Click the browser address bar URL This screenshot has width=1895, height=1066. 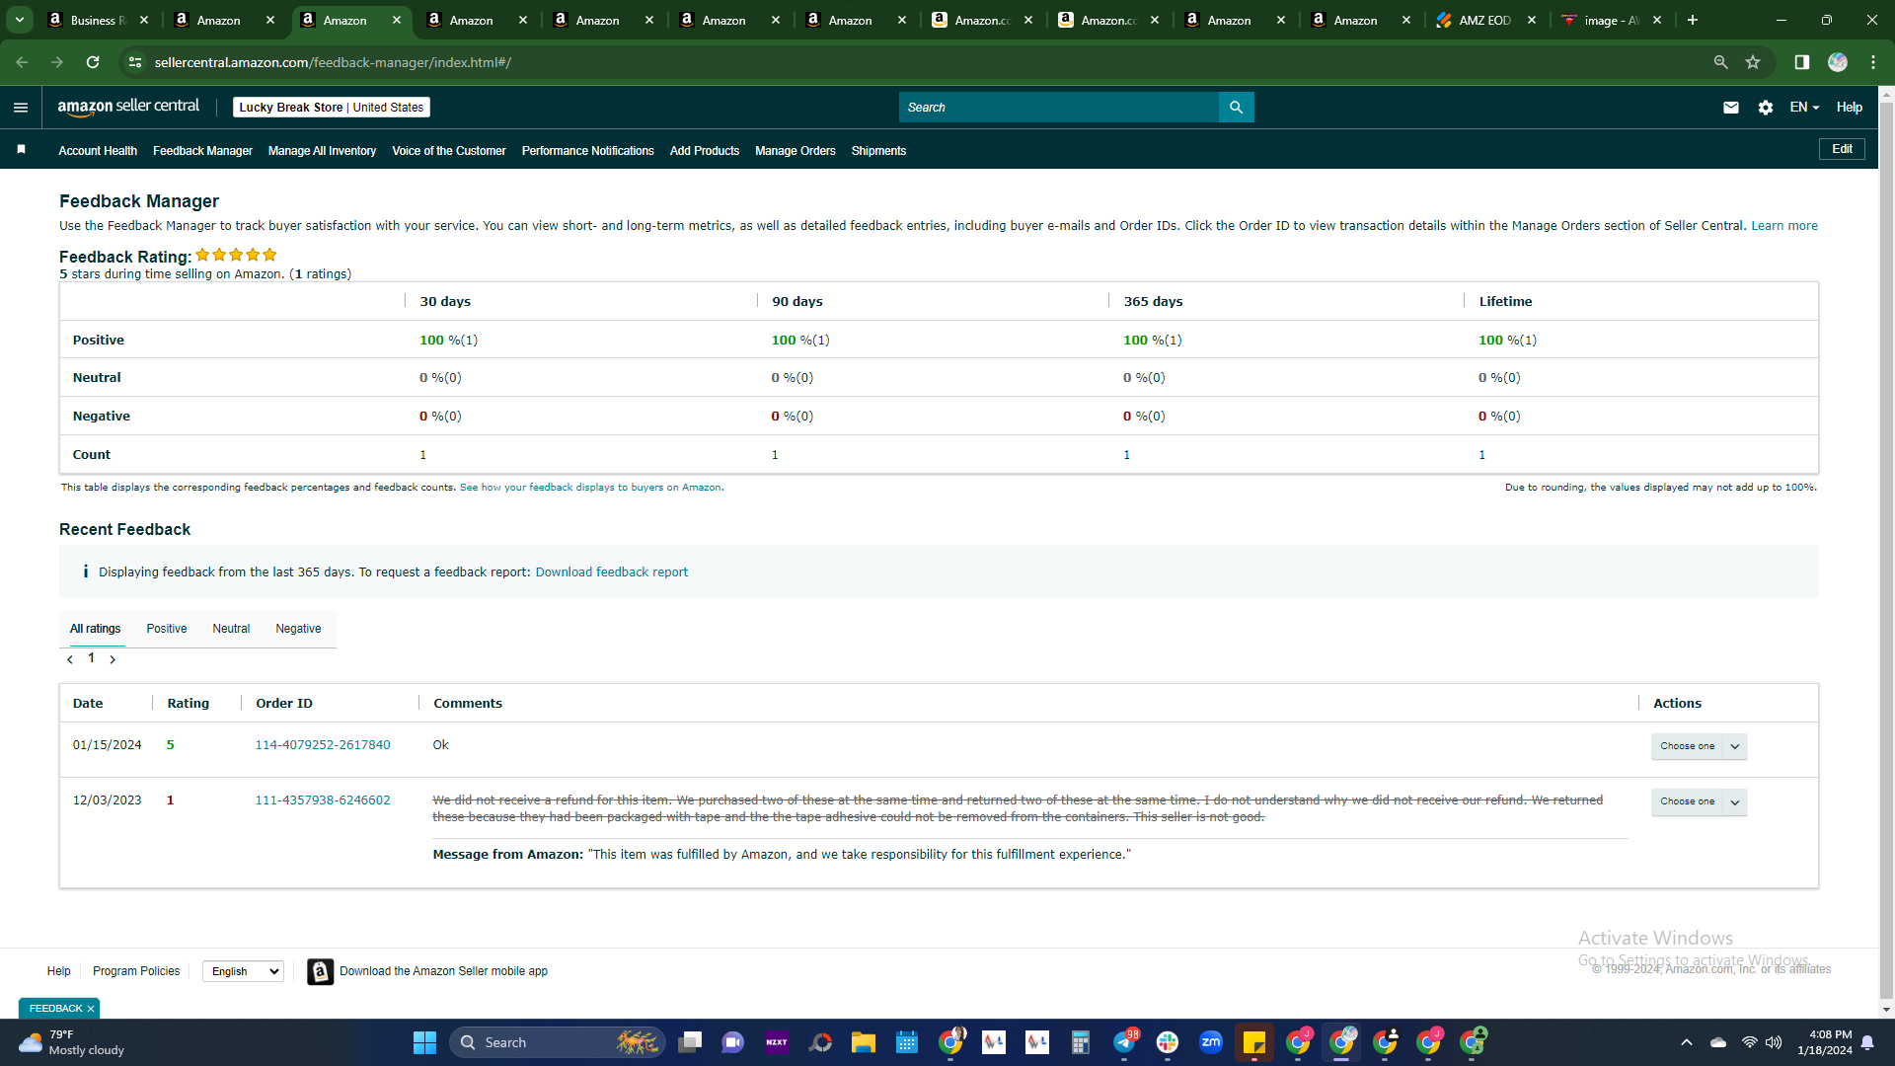[x=333, y=62]
